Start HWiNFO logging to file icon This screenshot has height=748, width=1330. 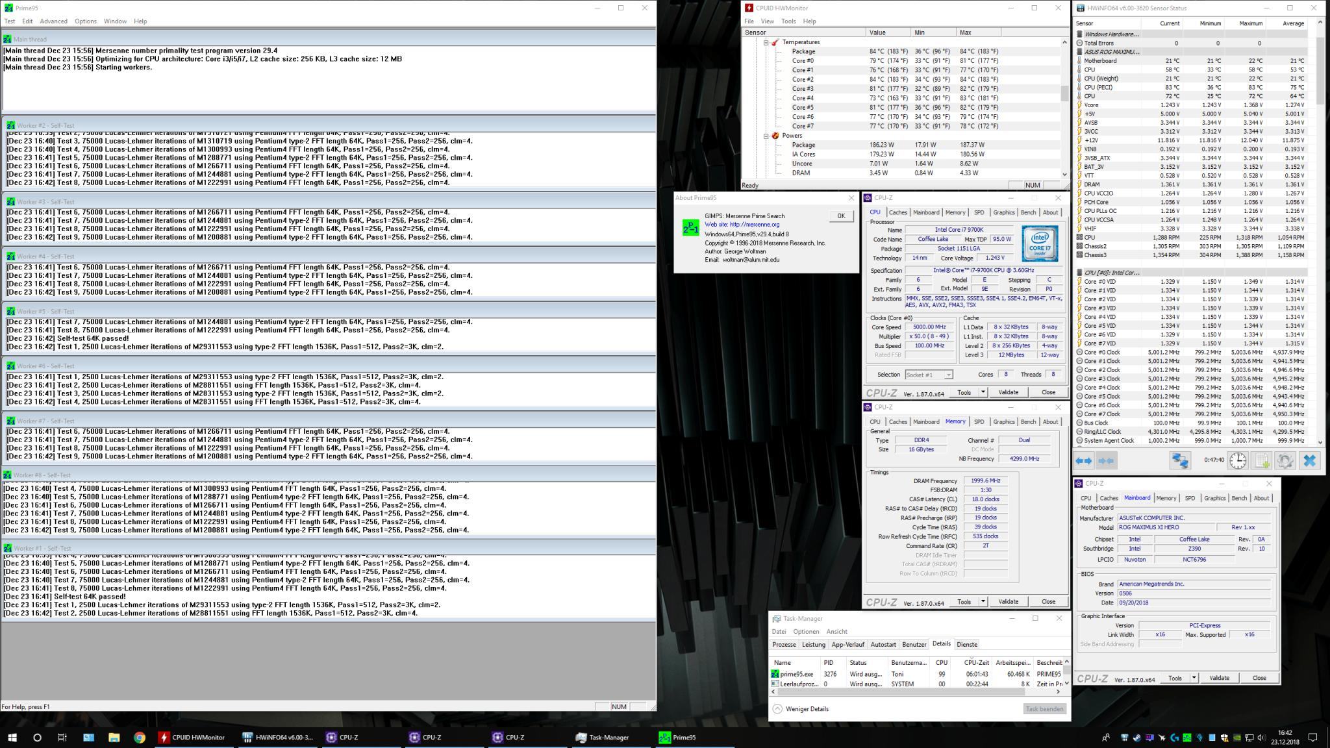(1261, 460)
